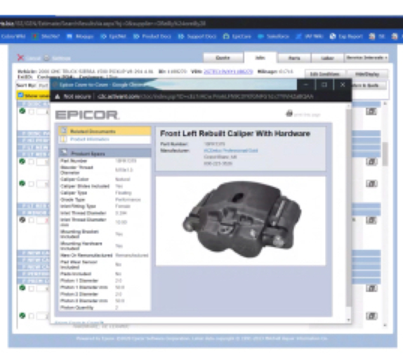This screenshot has width=403, height=360.
Task: Click the Cancel red X icon
Action: click(x=21, y=58)
